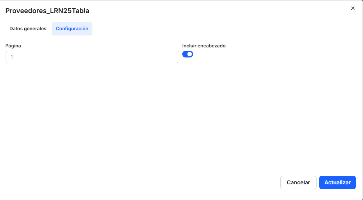Image resolution: width=363 pixels, height=200 pixels.
Task: Discard changes using Cancelar
Action: [298, 182]
